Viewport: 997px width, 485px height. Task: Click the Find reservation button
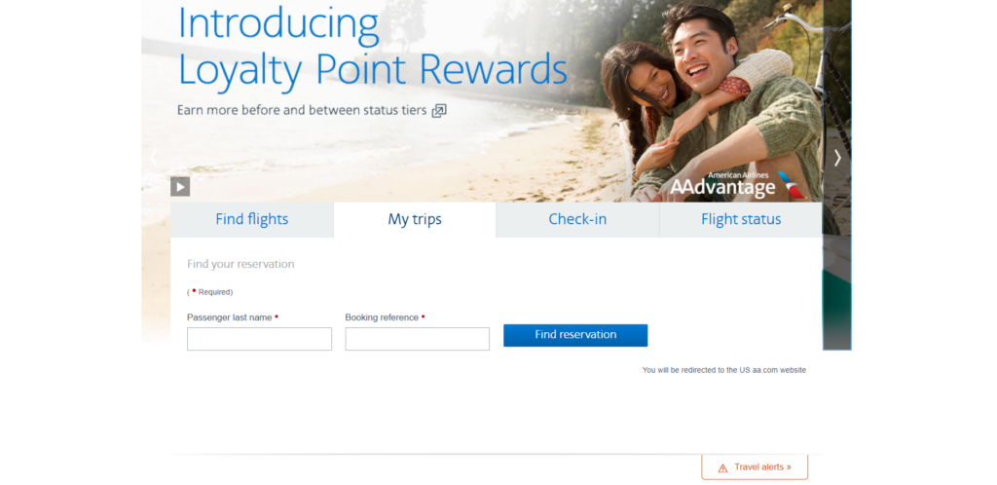click(x=575, y=335)
